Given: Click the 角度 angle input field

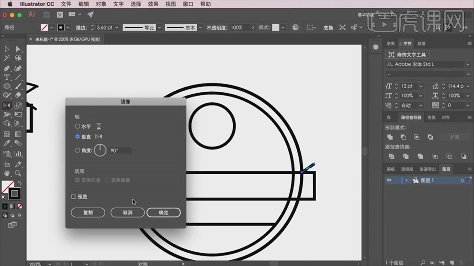Looking at the screenshot, I should tap(121, 150).
